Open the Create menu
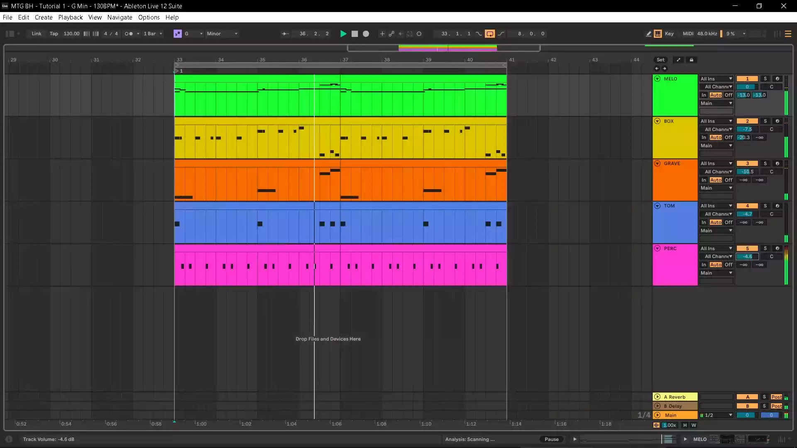 click(44, 17)
